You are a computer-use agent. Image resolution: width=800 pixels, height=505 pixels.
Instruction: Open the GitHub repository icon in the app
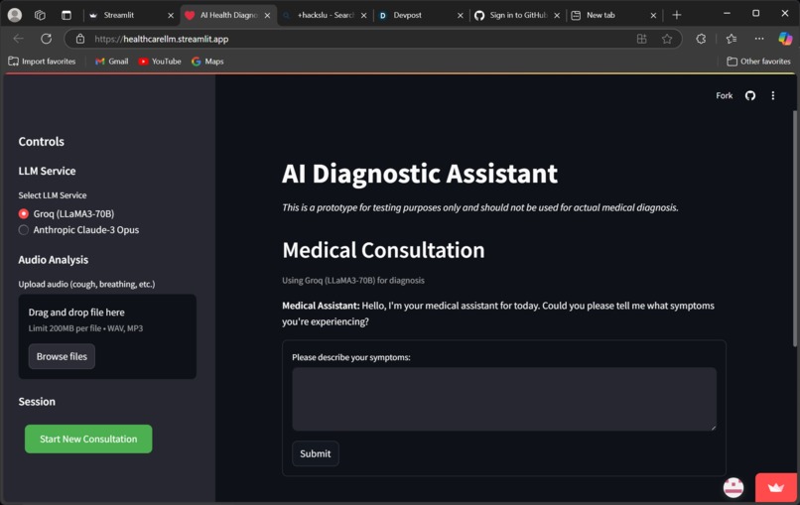pyautogui.click(x=750, y=95)
